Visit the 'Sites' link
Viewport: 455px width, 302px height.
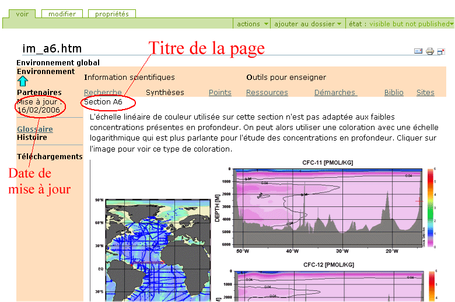click(x=425, y=92)
